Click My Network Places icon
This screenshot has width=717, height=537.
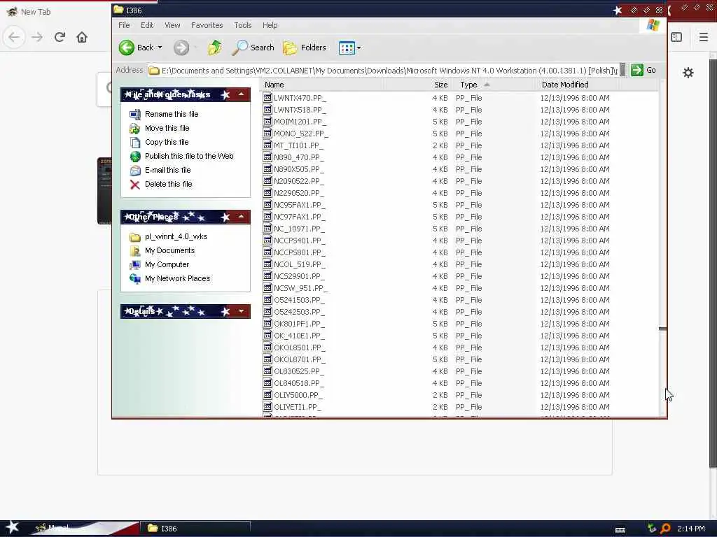135,278
